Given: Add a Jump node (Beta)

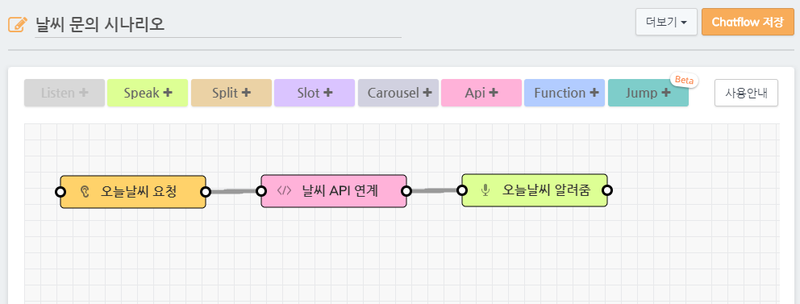Looking at the screenshot, I should [648, 93].
